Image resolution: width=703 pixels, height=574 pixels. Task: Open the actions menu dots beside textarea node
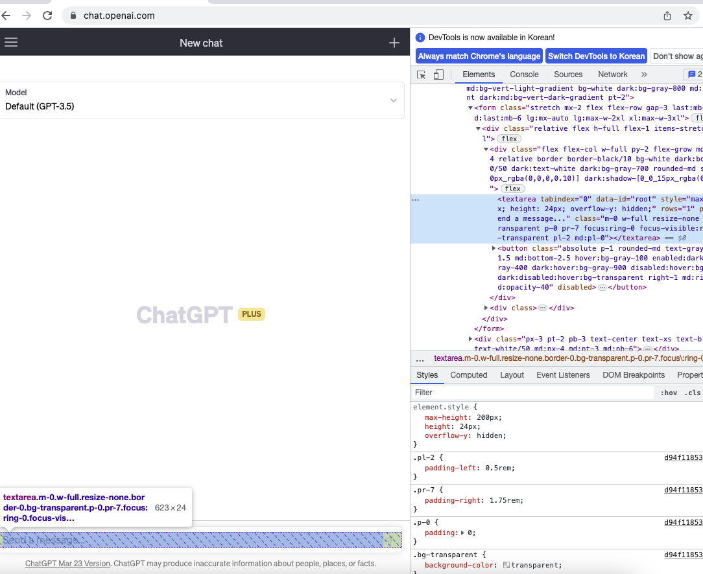click(x=416, y=200)
